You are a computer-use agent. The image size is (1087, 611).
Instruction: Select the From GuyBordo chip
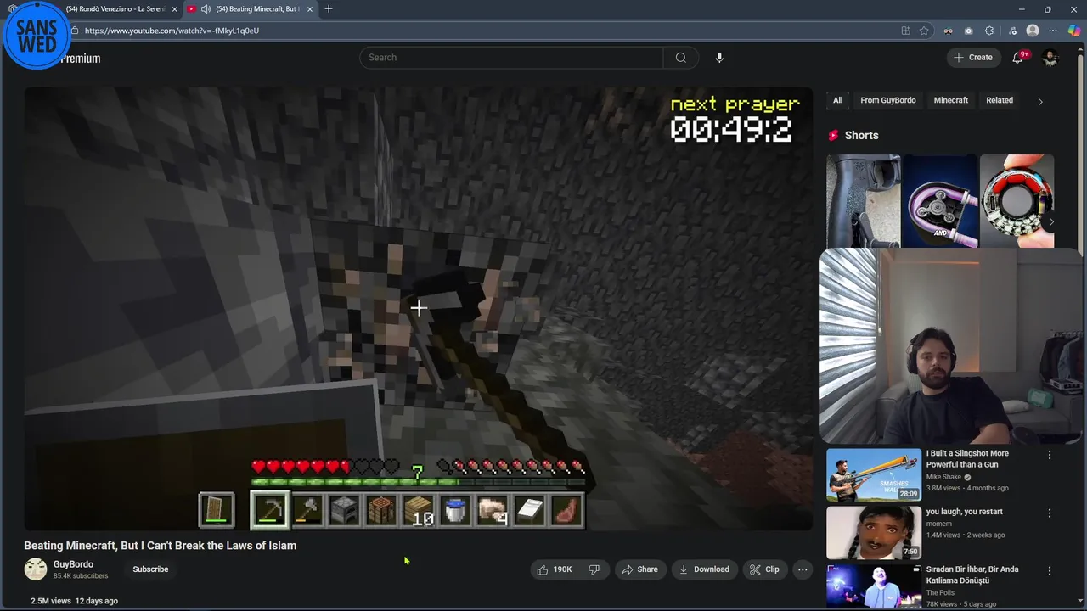coord(887,100)
